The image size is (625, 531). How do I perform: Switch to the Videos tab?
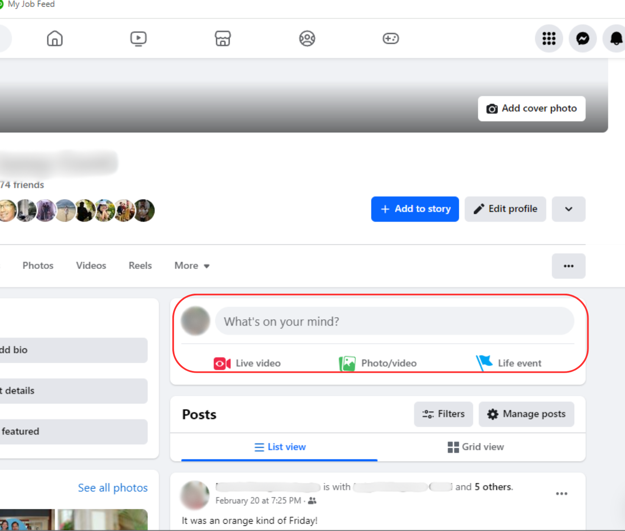point(91,265)
